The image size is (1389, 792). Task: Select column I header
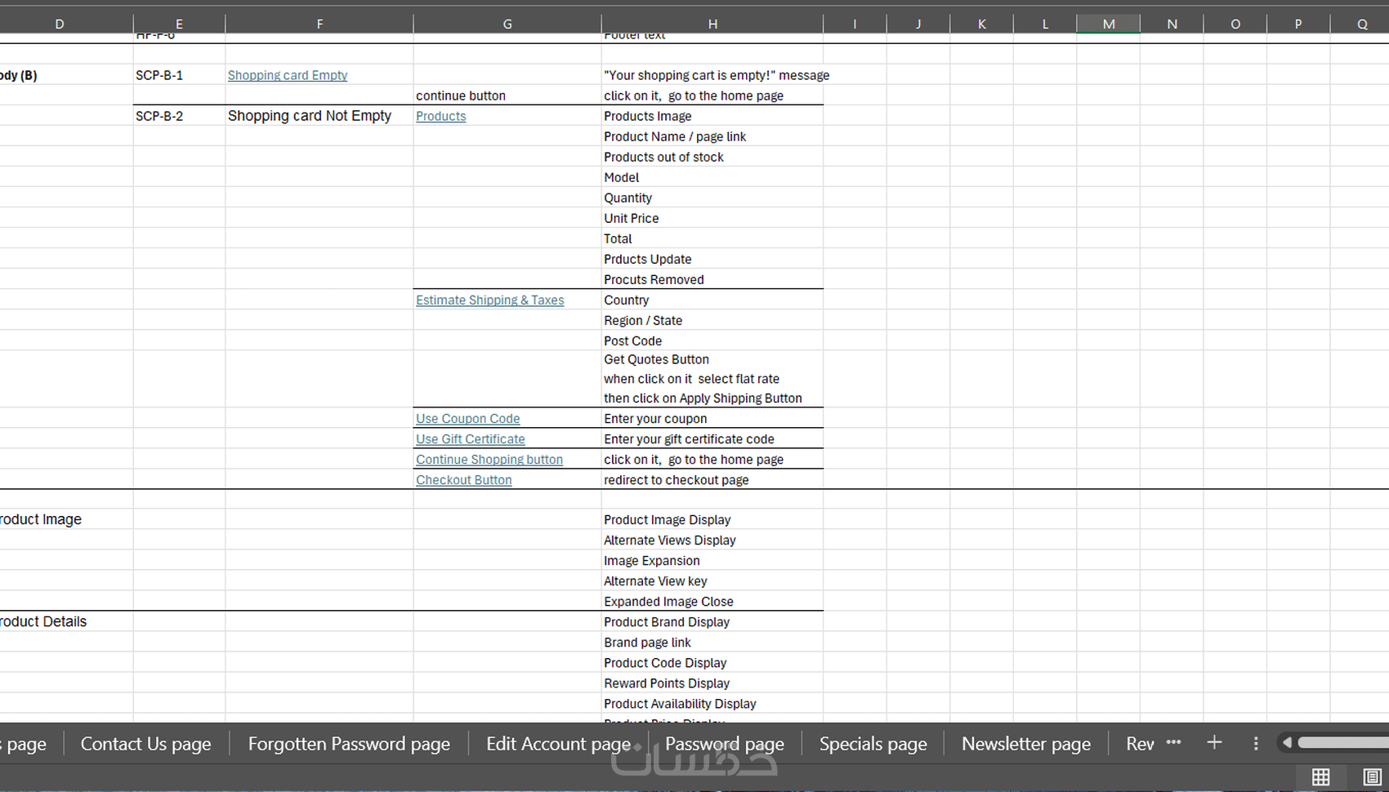(855, 24)
